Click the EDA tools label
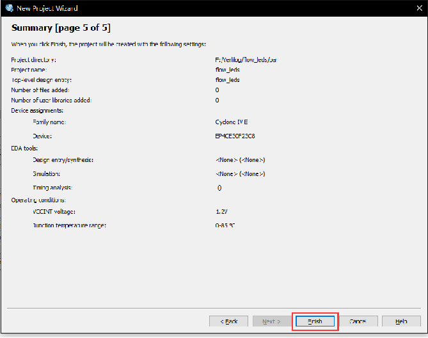Viewport: 428px width, 338px height. point(24,149)
